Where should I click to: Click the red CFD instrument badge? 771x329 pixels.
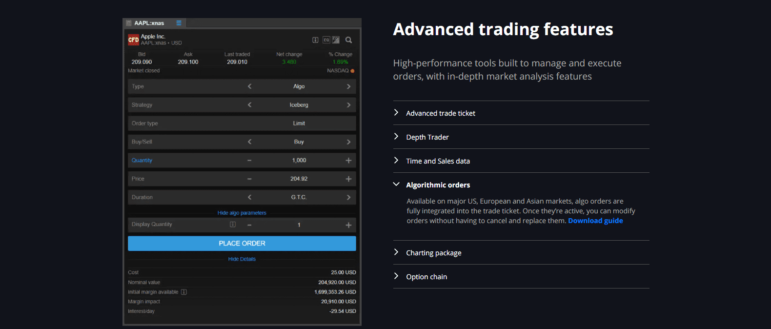(x=133, y=40)
